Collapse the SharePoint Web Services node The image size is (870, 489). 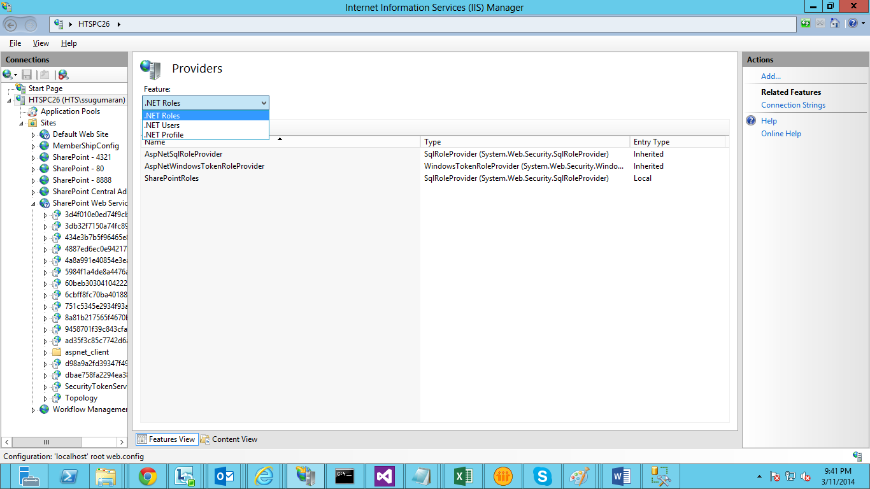pos(33,204)
